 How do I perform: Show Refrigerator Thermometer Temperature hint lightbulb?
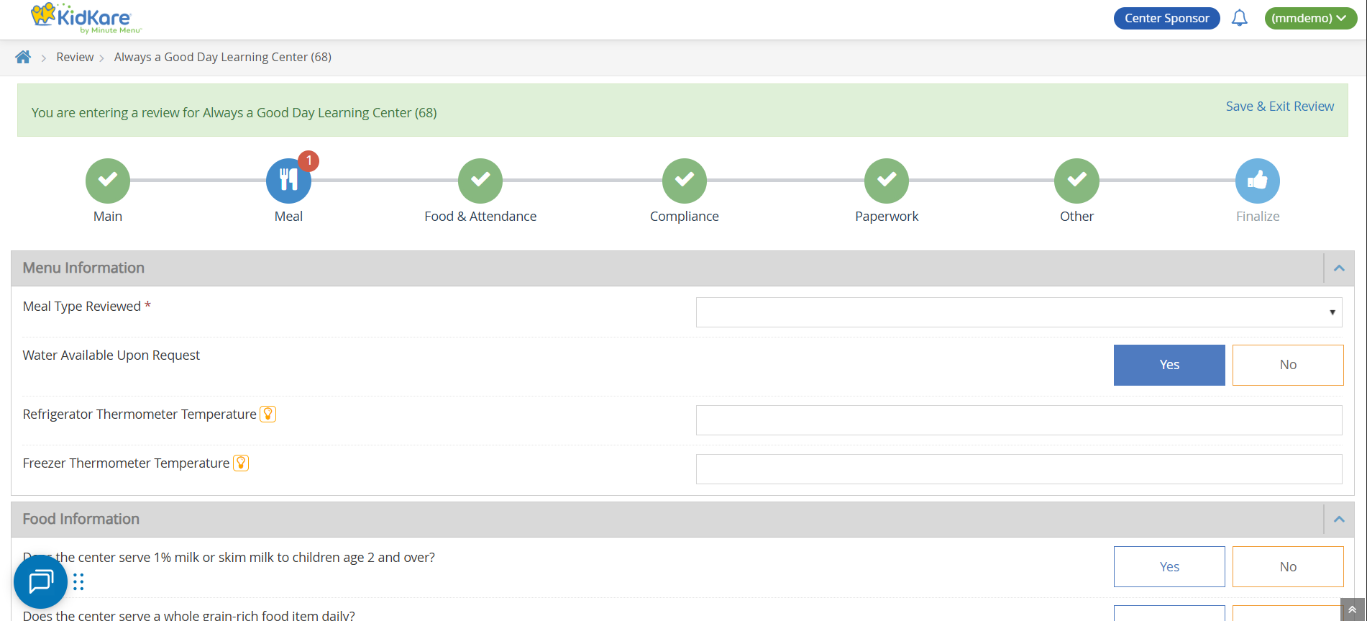[x=268, y=414]
